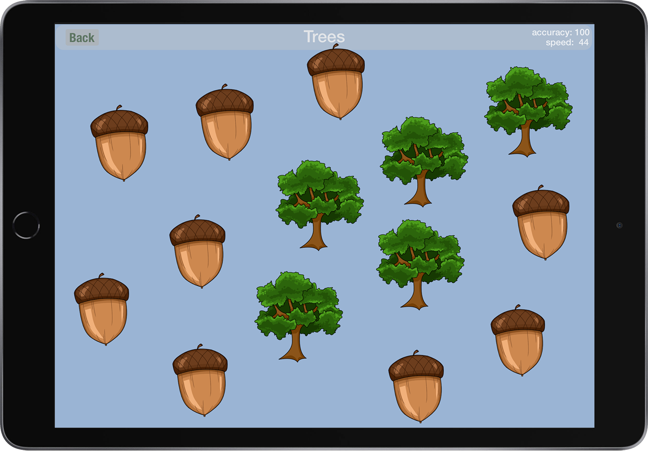Tap the leftmost acorn on the screen
This screenshot has width=648, height=451.
102,310
